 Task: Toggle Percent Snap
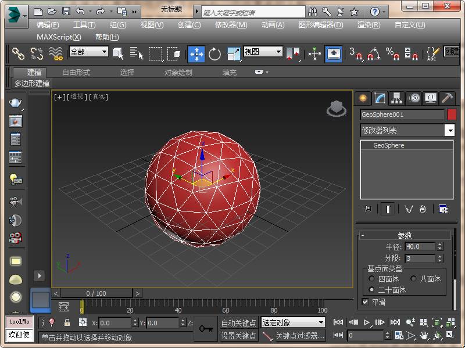click(x=393, y=53)
